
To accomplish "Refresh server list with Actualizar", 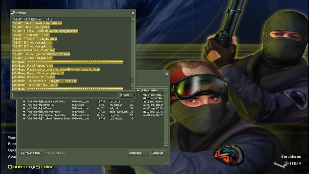I will pyautogui.click(x=138, y=153).
